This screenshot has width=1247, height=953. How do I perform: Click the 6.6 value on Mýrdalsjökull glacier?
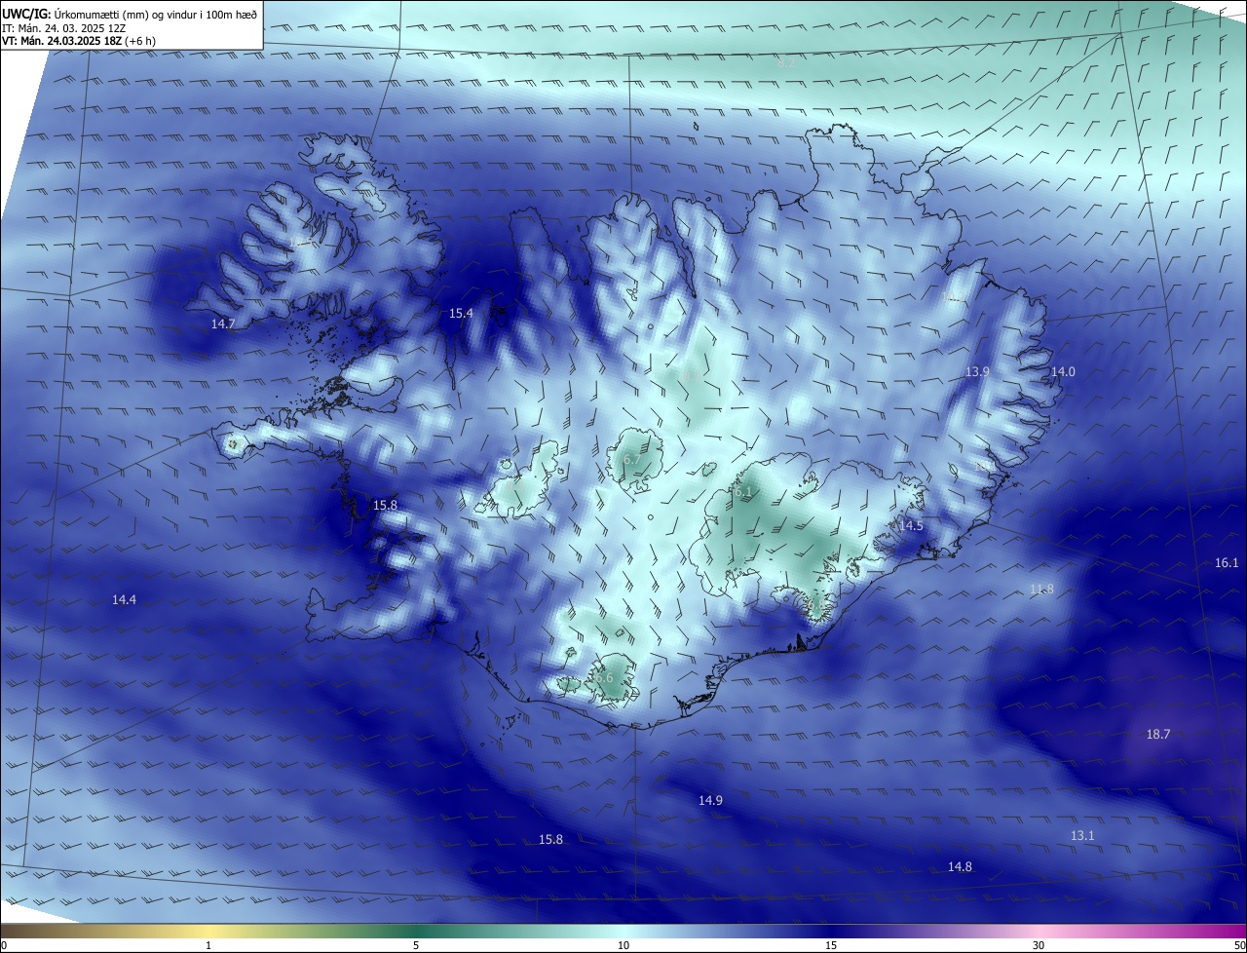click(604, 678)
